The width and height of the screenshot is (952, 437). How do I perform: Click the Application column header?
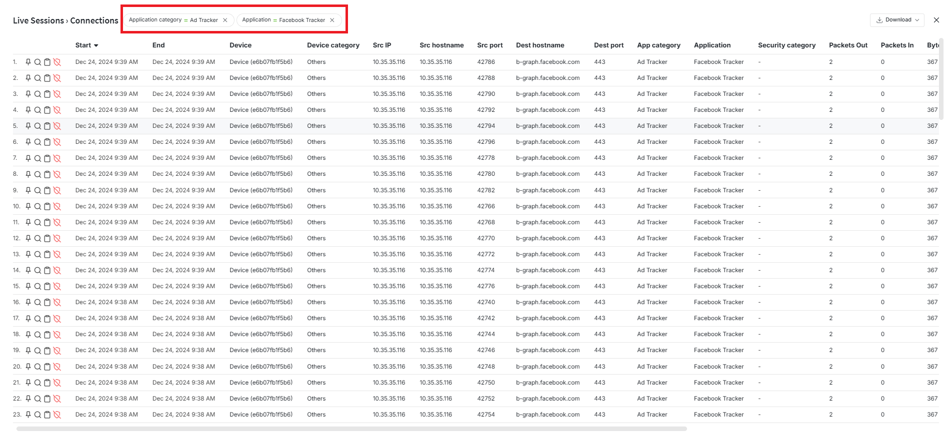click(x=712, y=45)
